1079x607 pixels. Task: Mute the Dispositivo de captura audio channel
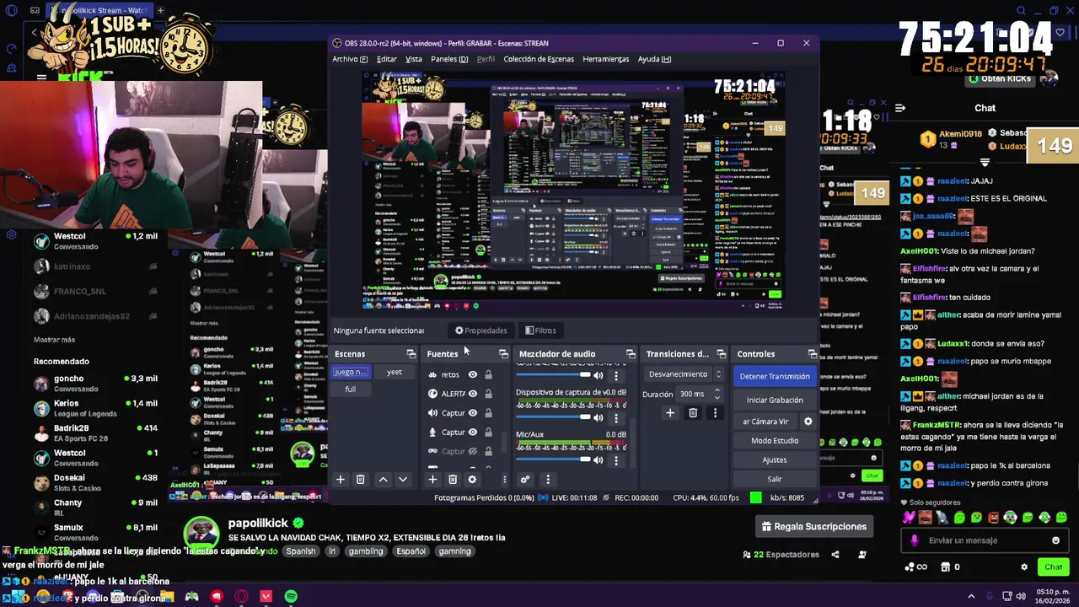599,417
